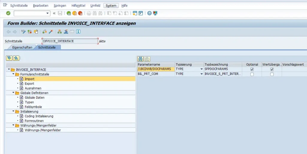
Task: Collapse the Währungs-/Mengenfelder folder
Action: point(13,125)
